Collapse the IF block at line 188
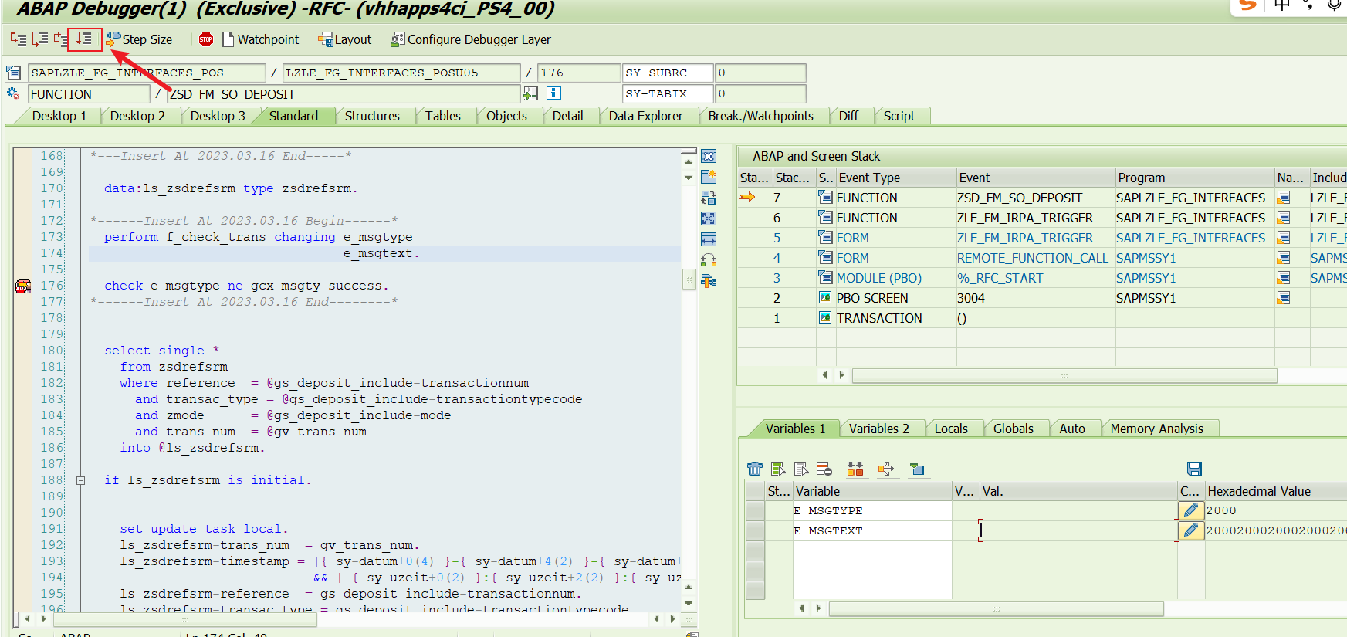1347x637 pixels. coord(80,480)
